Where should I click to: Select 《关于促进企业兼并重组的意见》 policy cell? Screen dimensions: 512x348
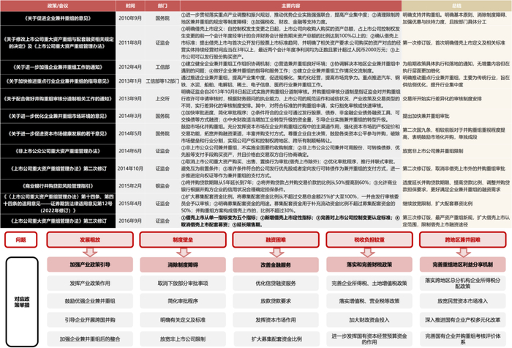[x=58, y=18]
